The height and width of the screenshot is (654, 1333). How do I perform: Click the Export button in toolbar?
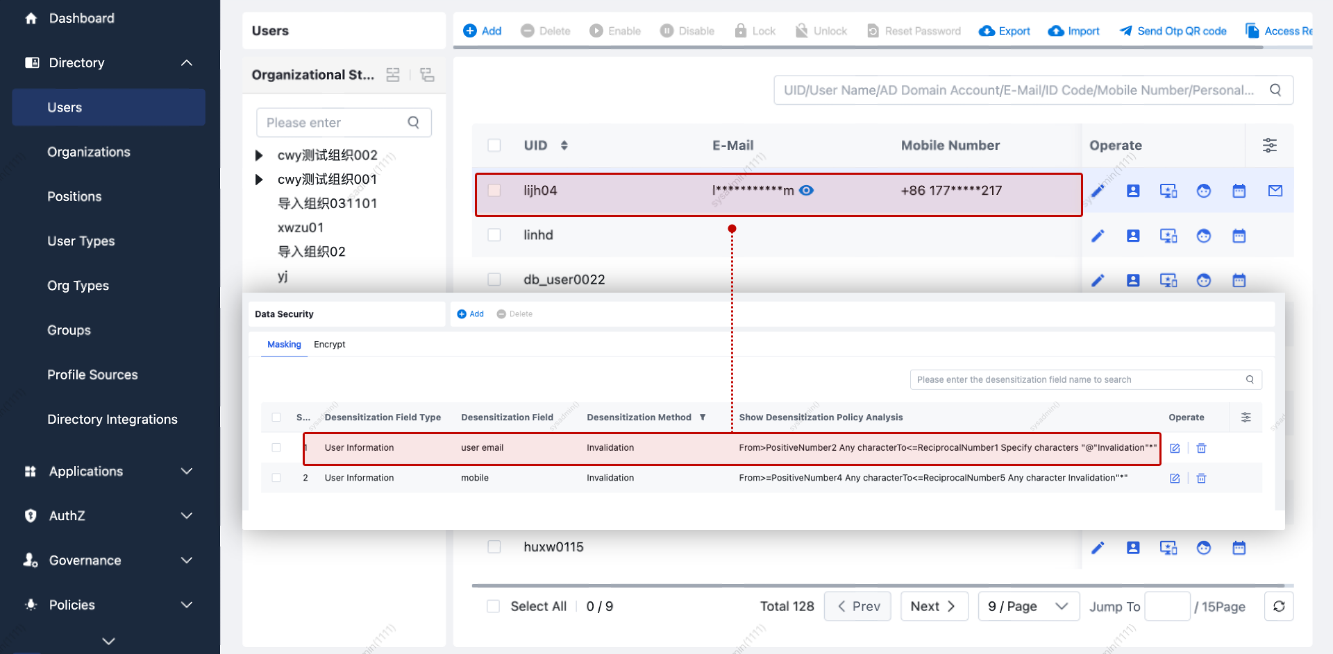tap(1005, 31)
